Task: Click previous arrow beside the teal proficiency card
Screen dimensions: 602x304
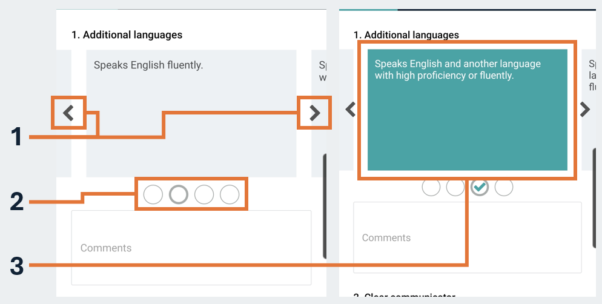Action: [351, 110]
